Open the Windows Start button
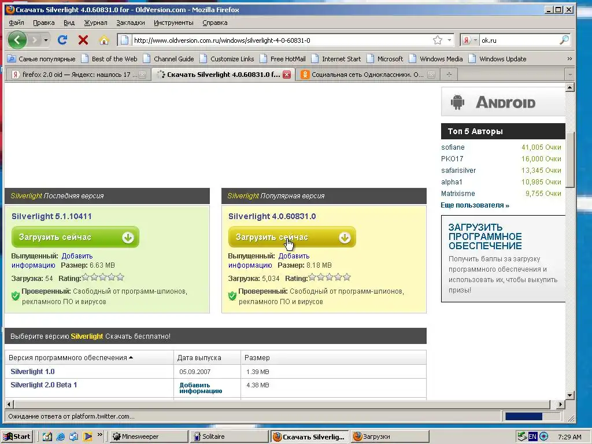Screen dimensions: 592x444 17,436
